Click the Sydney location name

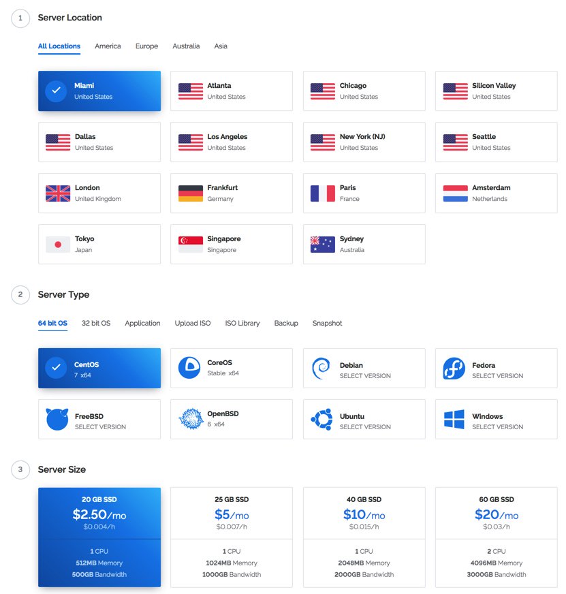(351, 239)
